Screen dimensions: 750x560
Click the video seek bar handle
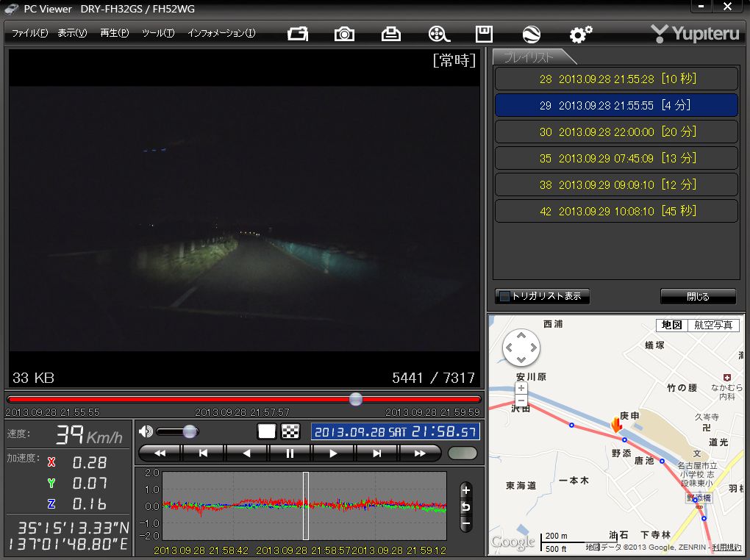[x=355, y=399]
